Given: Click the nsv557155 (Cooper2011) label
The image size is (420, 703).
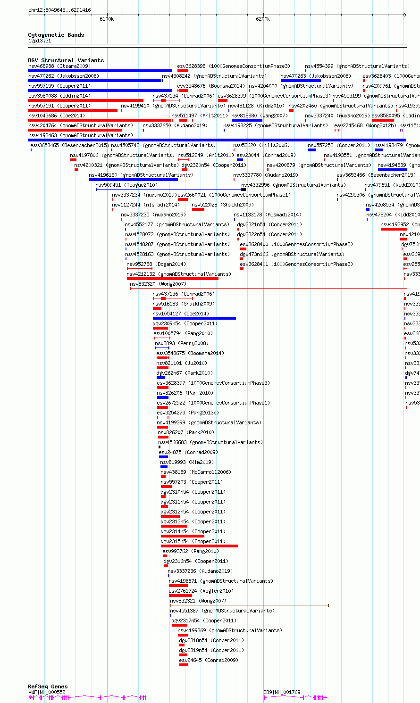Looking at the screenshot, I should coord(59,86).
